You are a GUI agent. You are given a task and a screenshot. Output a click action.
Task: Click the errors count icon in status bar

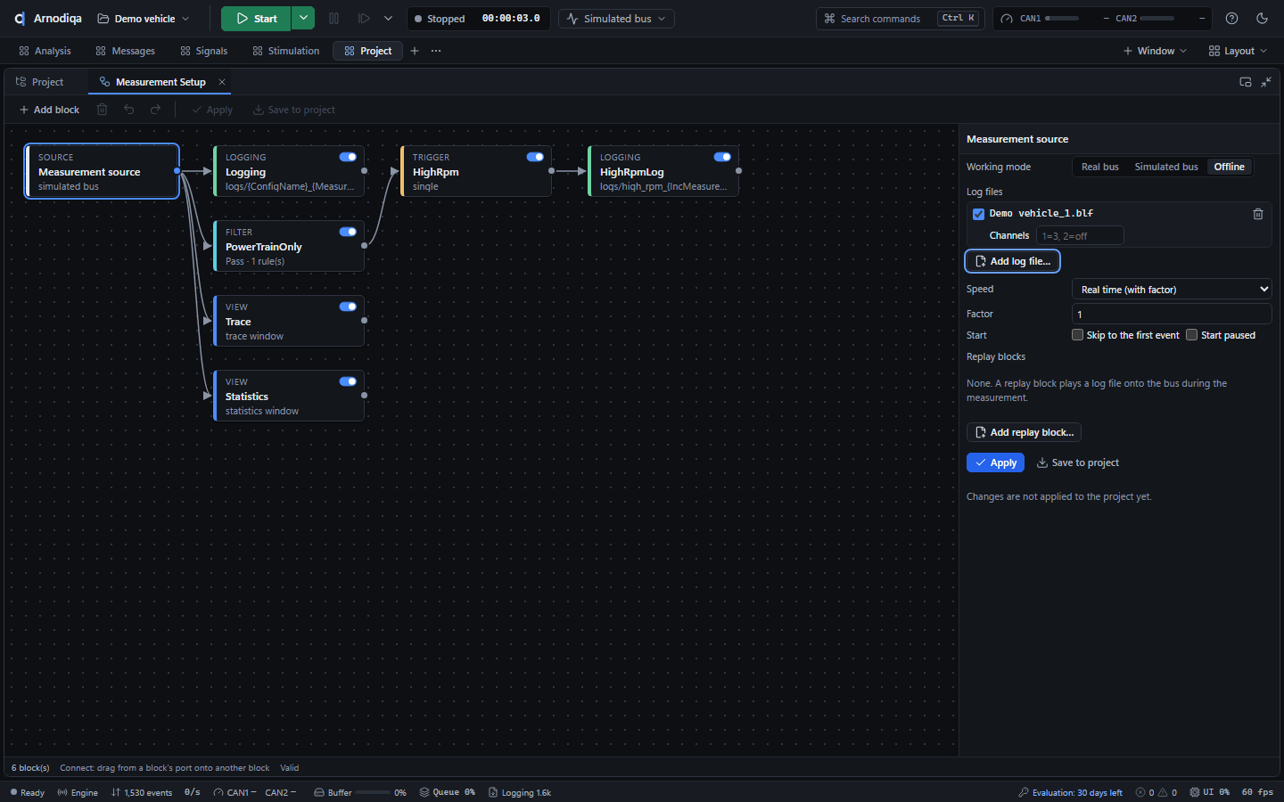point(1140,792)
